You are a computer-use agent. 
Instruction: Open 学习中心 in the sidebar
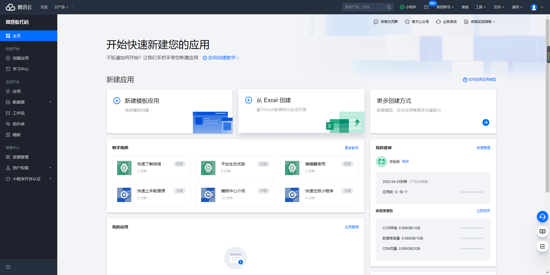[x=29, y=69]
